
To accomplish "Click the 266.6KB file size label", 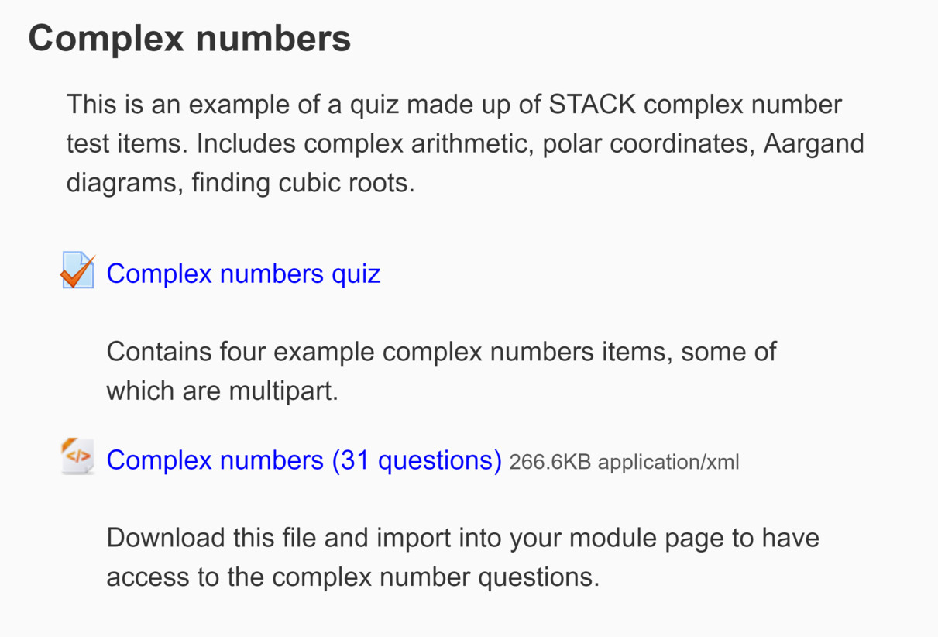I will (550, 463).
